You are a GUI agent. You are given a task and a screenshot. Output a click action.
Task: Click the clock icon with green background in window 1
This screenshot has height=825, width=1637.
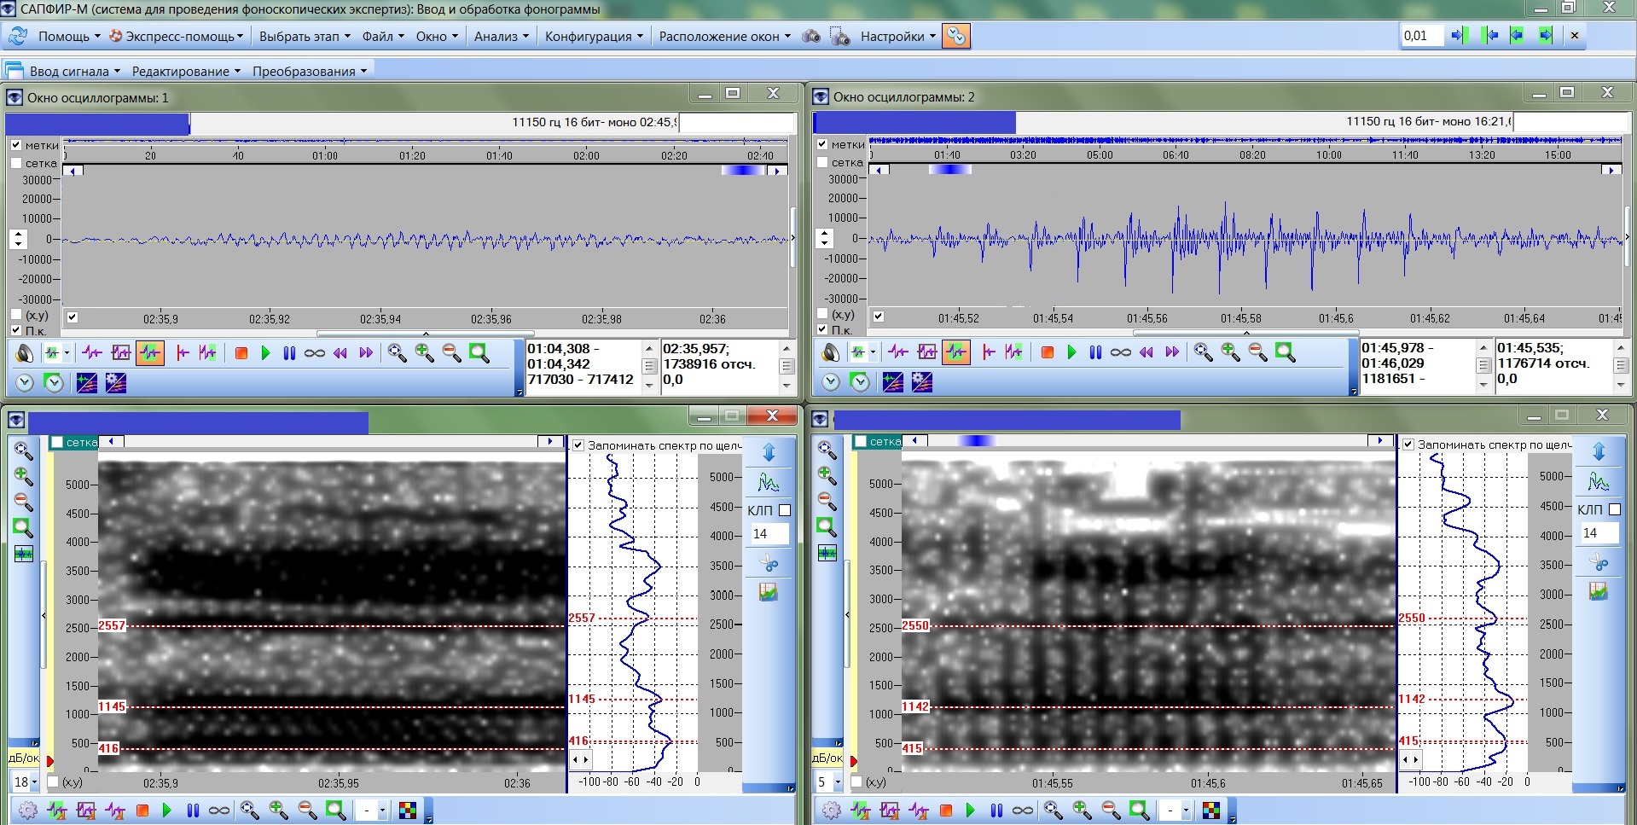click(x=54, y=383)
